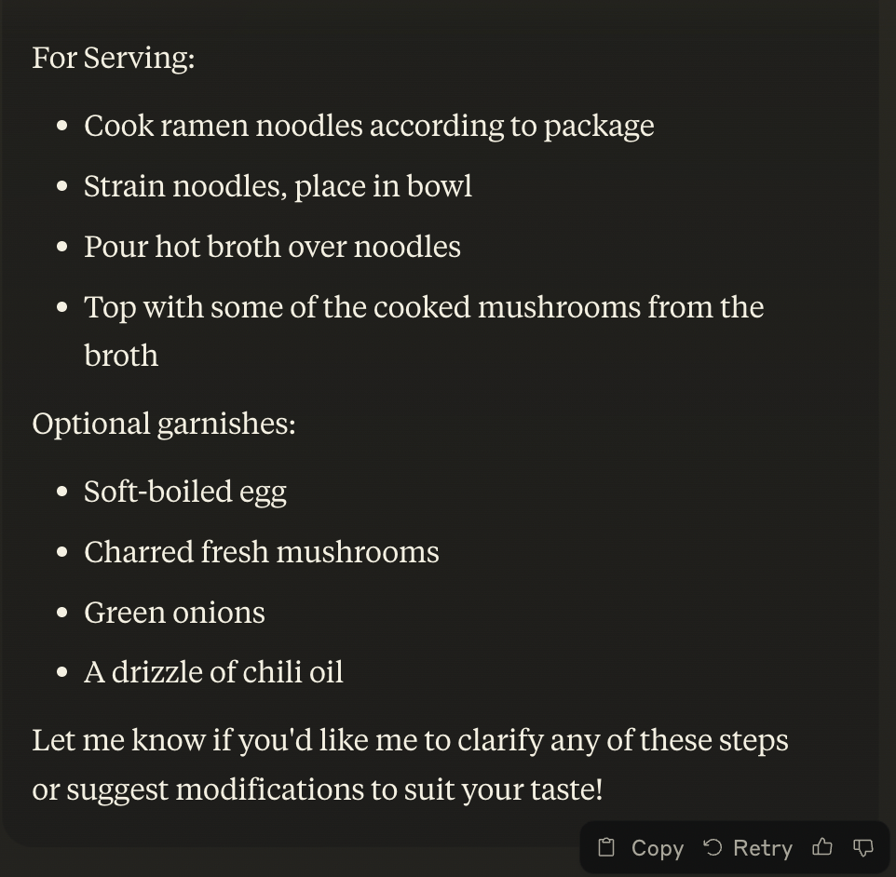
Task: Click the "Soft-boiled egg" list item
Action: 185,492
